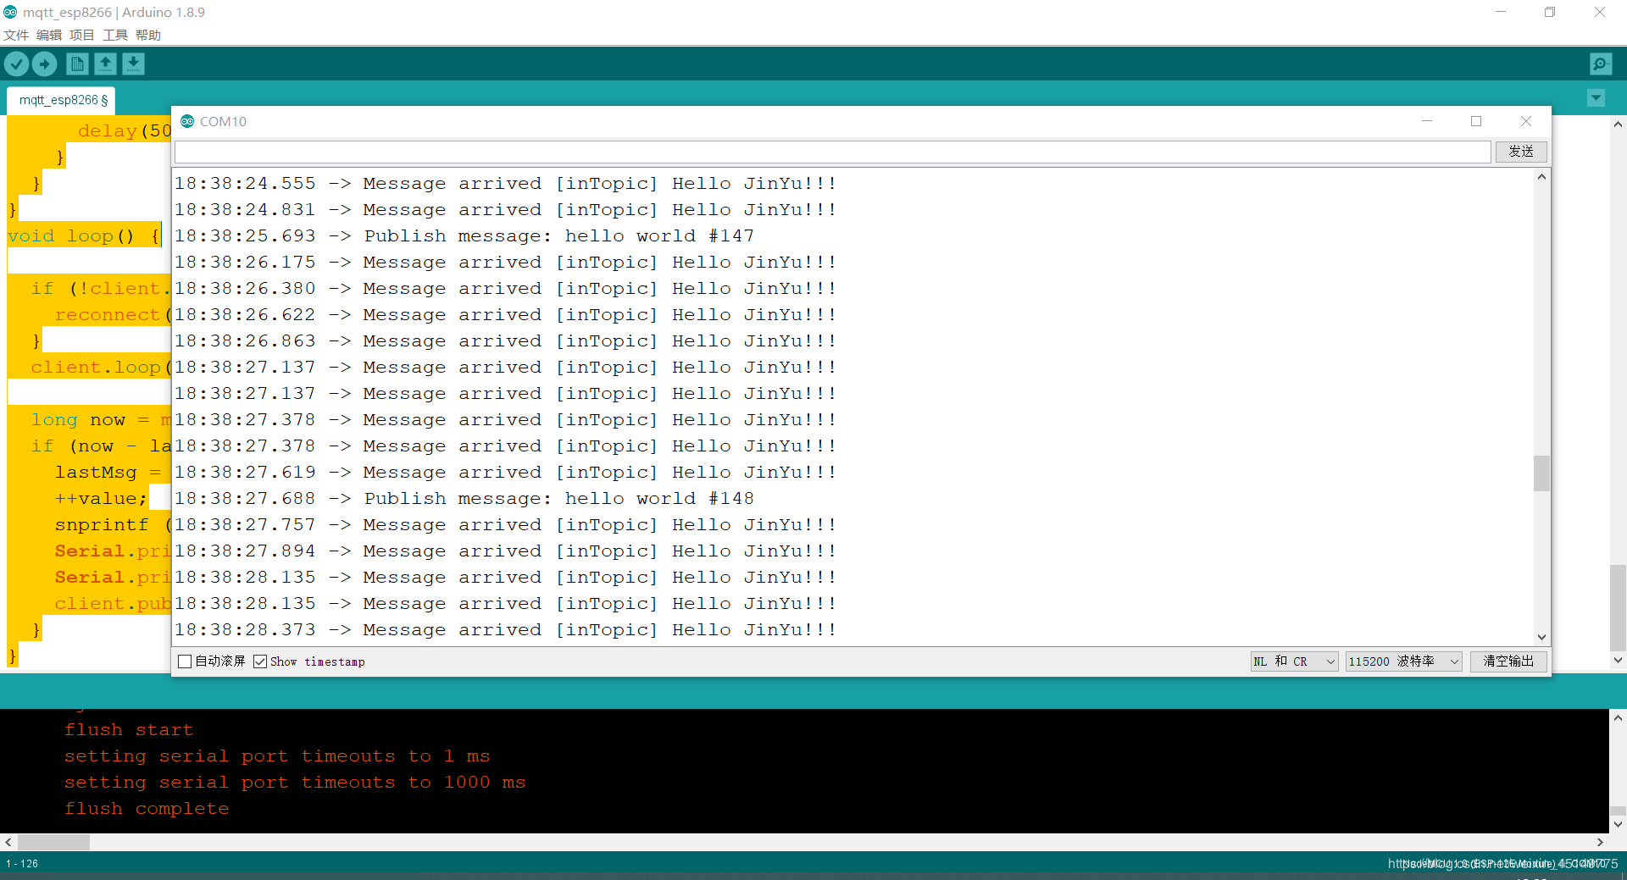Disable the Show timestamp checkbox
The image size is (1627, 880).
pyautogui.click(x=260, y=661)
